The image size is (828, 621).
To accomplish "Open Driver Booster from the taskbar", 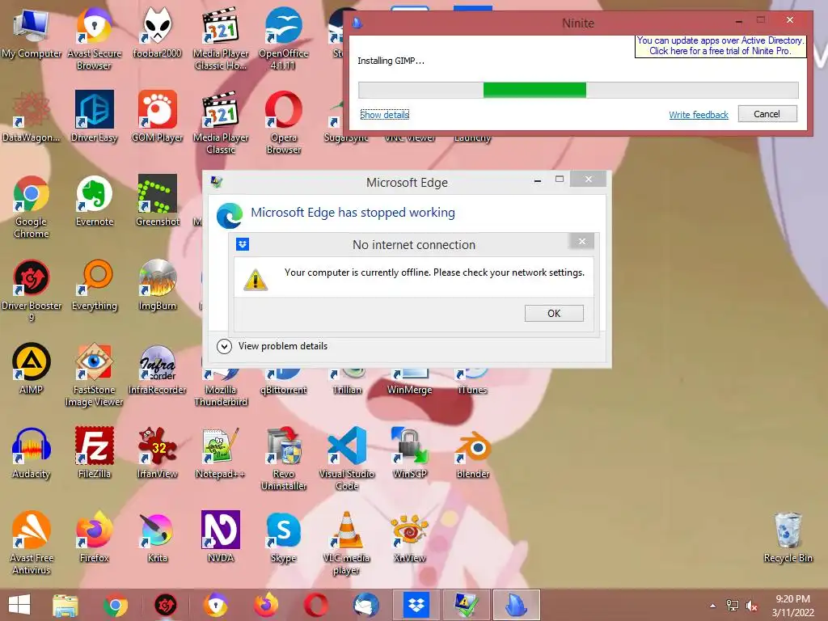I will [165, 605].
